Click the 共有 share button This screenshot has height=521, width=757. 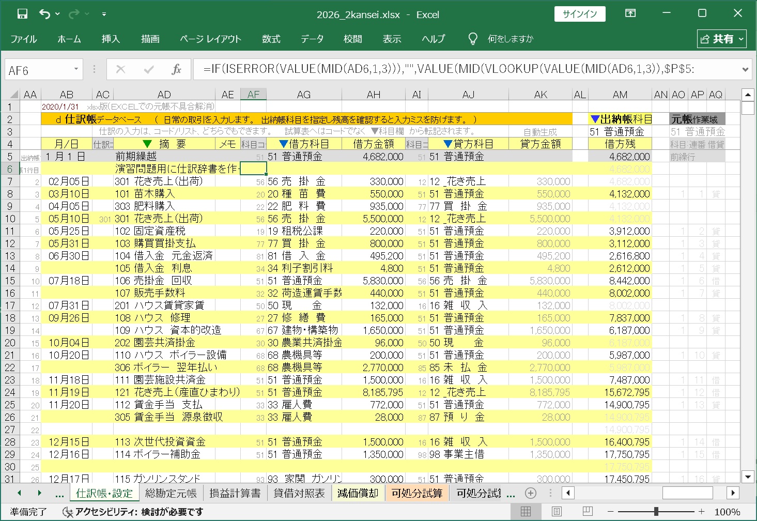point(721,39)
